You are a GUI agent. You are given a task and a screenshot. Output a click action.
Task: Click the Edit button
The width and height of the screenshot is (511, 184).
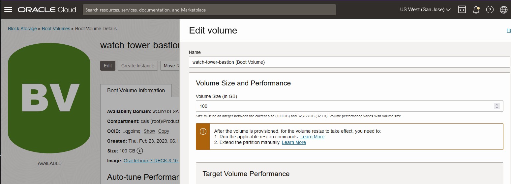pyautogui.click(x=108, y=66)
